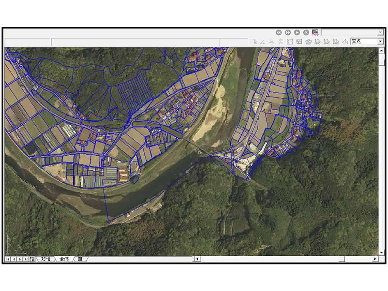Switch to the スケール sheet tab

tap(45, 259)
